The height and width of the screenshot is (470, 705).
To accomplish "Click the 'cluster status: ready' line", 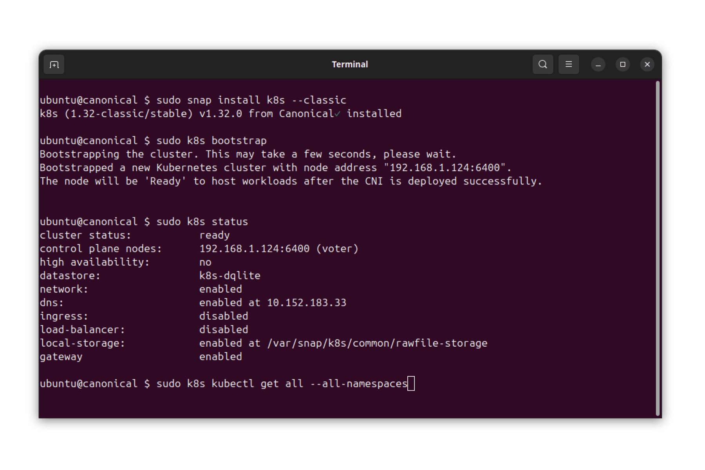I will pos(135,235).
